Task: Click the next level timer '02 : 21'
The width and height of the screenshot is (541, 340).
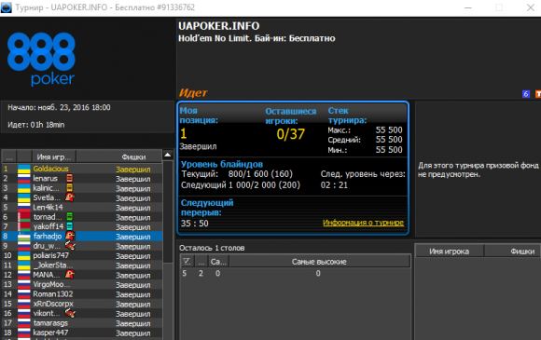Action: (334, 185)
